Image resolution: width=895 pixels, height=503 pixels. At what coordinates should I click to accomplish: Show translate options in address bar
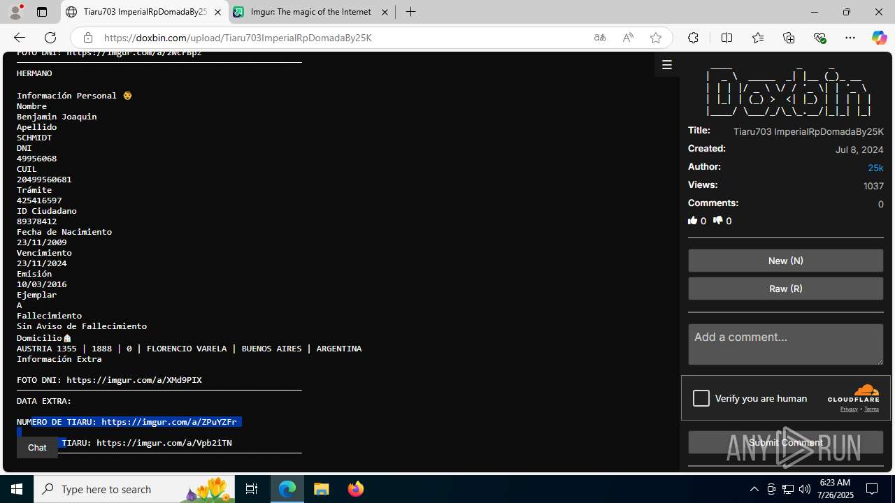click(600, 38)
